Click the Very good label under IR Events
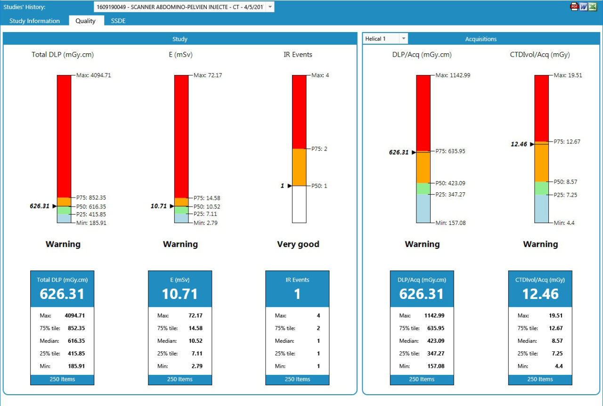This screenshot has width=603, height=406. click(x=298, y=244)
